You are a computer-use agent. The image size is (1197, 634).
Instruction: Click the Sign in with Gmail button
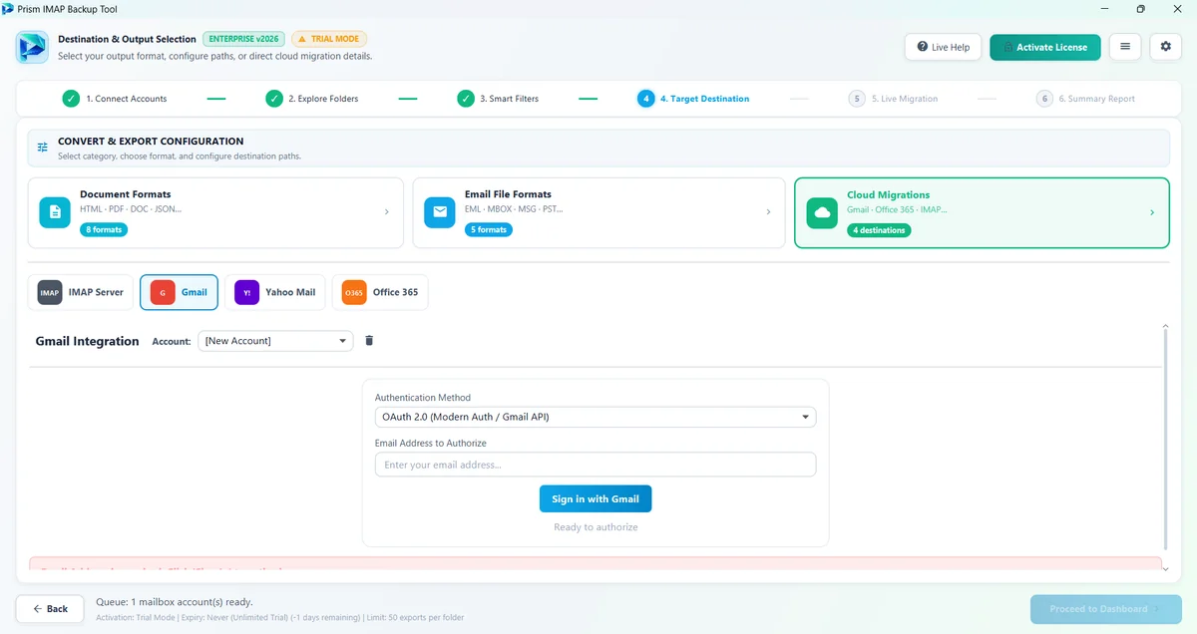click(x=596, y=499)
